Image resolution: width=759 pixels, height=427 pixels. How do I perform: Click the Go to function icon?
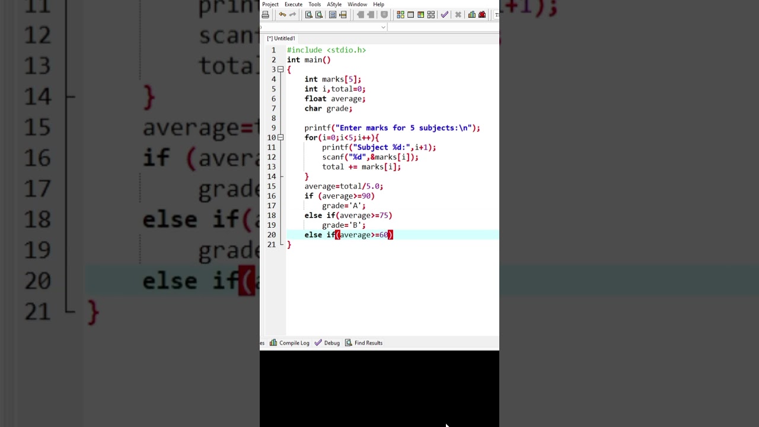(x=333, y=15)
